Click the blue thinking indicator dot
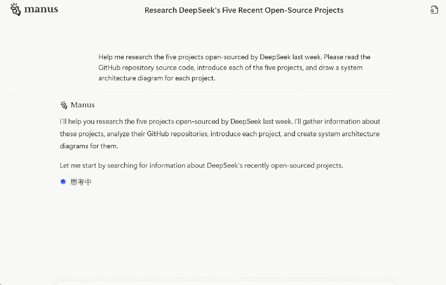This screenshot has height=285, width=446. [x=63, y=181]
